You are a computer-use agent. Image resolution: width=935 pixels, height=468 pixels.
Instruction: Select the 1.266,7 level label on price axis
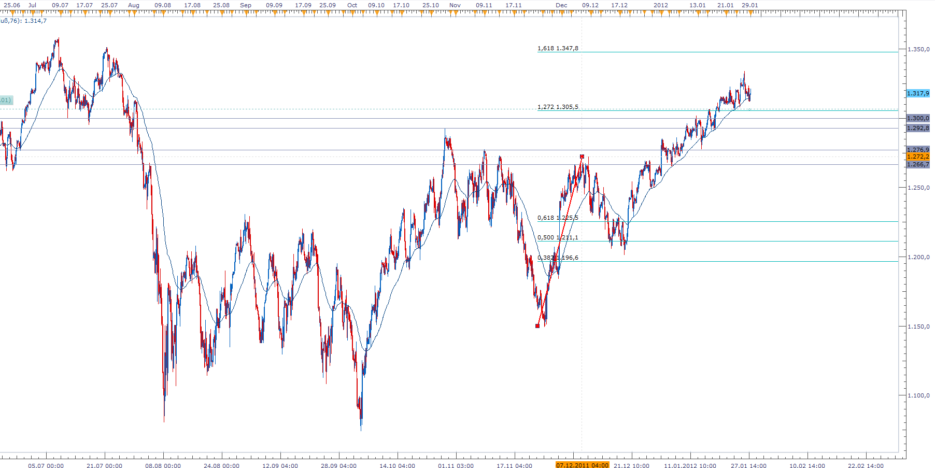[x=917, y=164]
